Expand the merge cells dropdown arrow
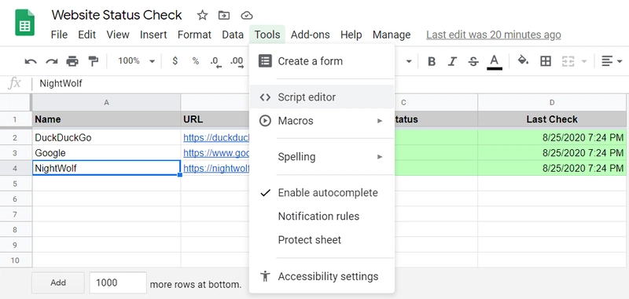Screen dimensions: 629x299 (584, 62)
